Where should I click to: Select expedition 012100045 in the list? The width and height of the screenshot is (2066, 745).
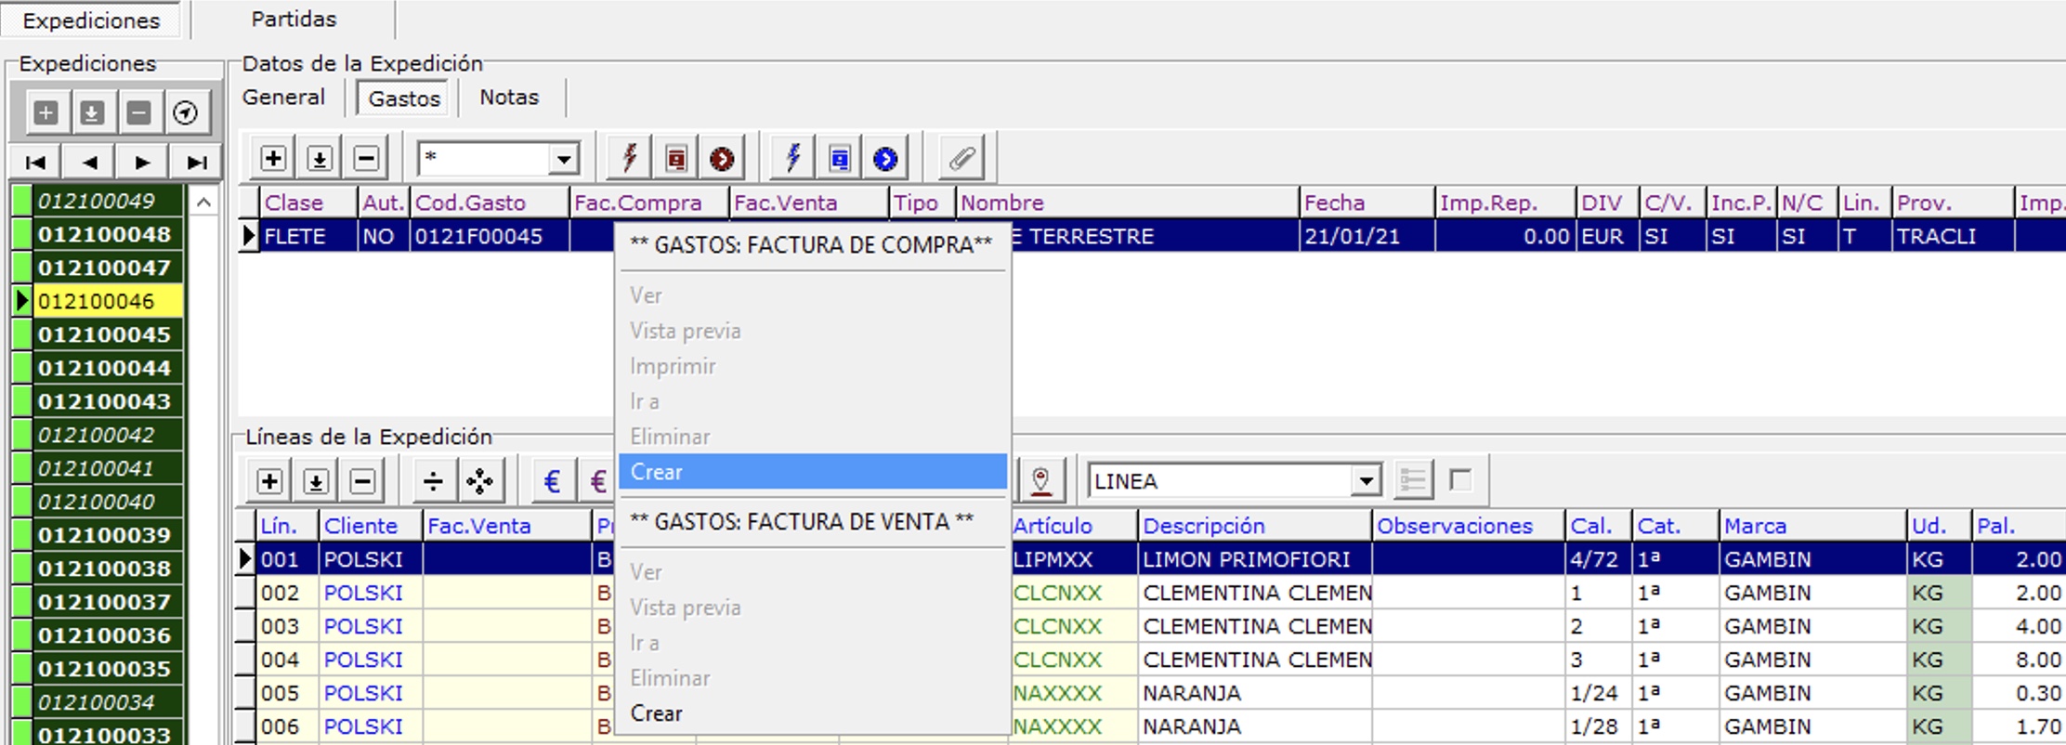pyautogui.click(x=104, y=334)
